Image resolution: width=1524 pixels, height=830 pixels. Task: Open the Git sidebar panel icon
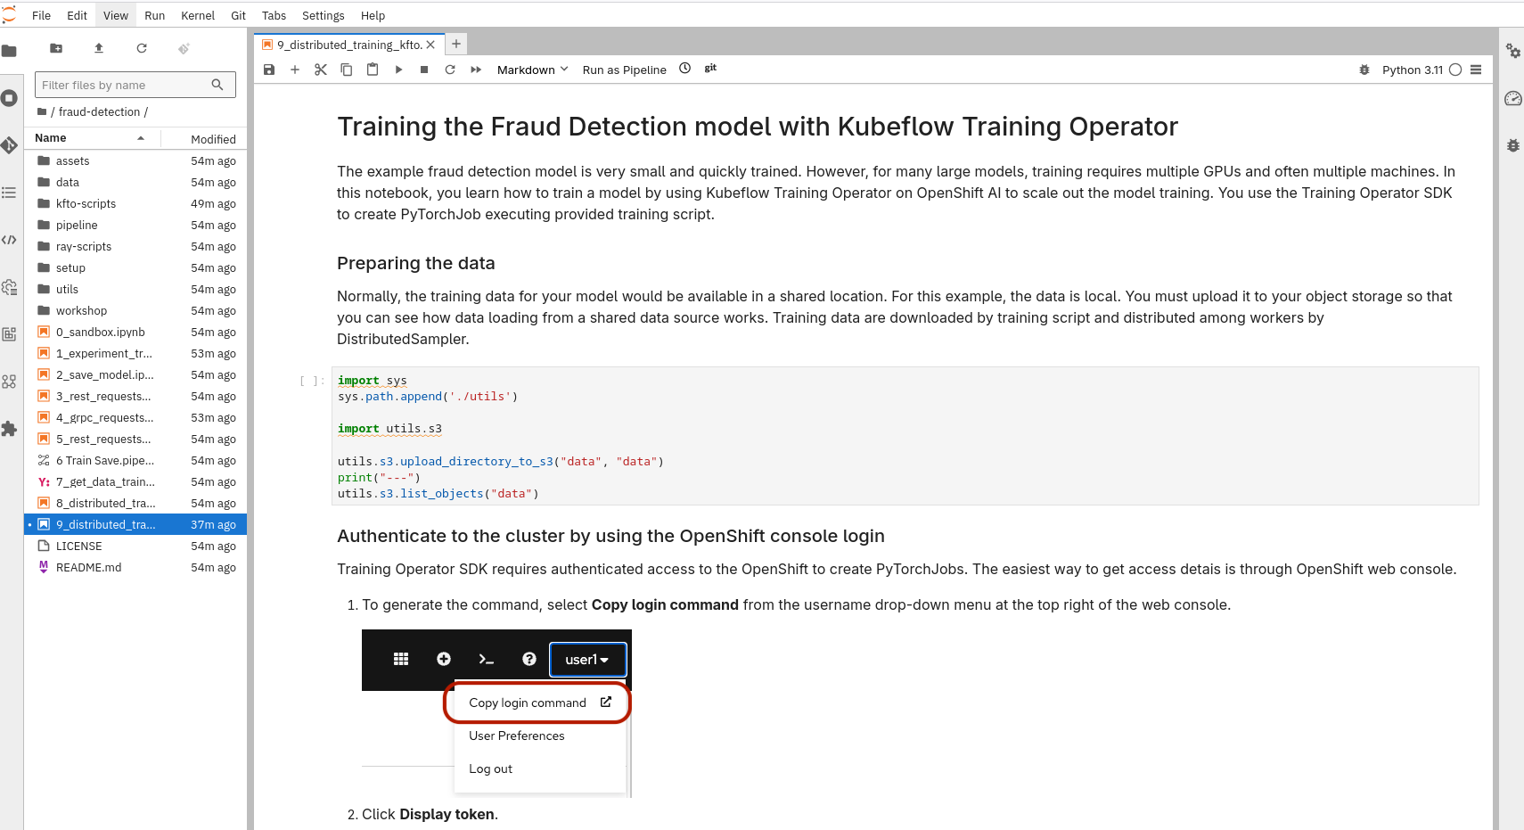tap(9, 144)
